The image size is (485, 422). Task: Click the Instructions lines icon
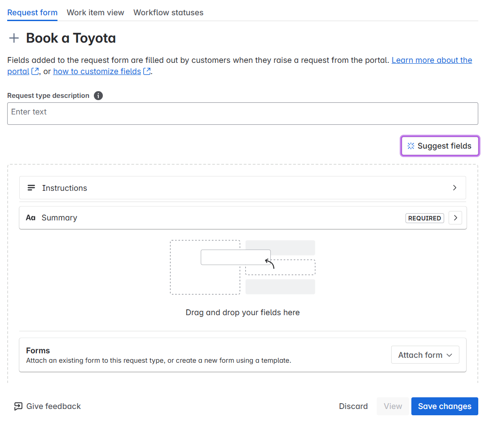31,188
